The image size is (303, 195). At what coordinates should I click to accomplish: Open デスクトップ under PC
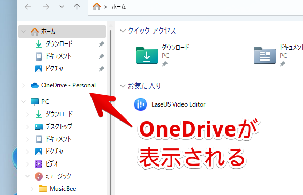click(59, 126)
